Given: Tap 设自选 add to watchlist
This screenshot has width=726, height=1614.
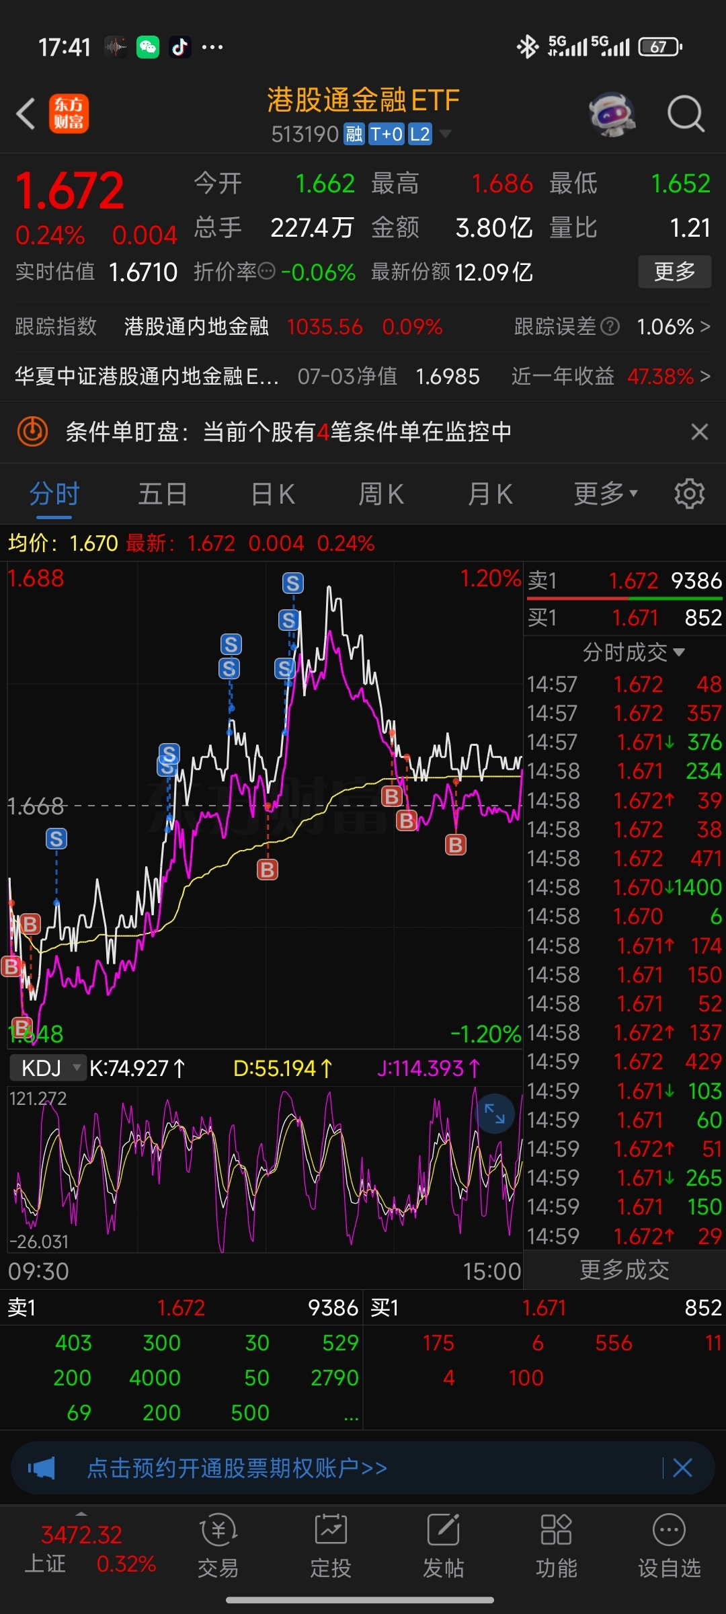Looking at the screenshot, I should (670, 1545).
